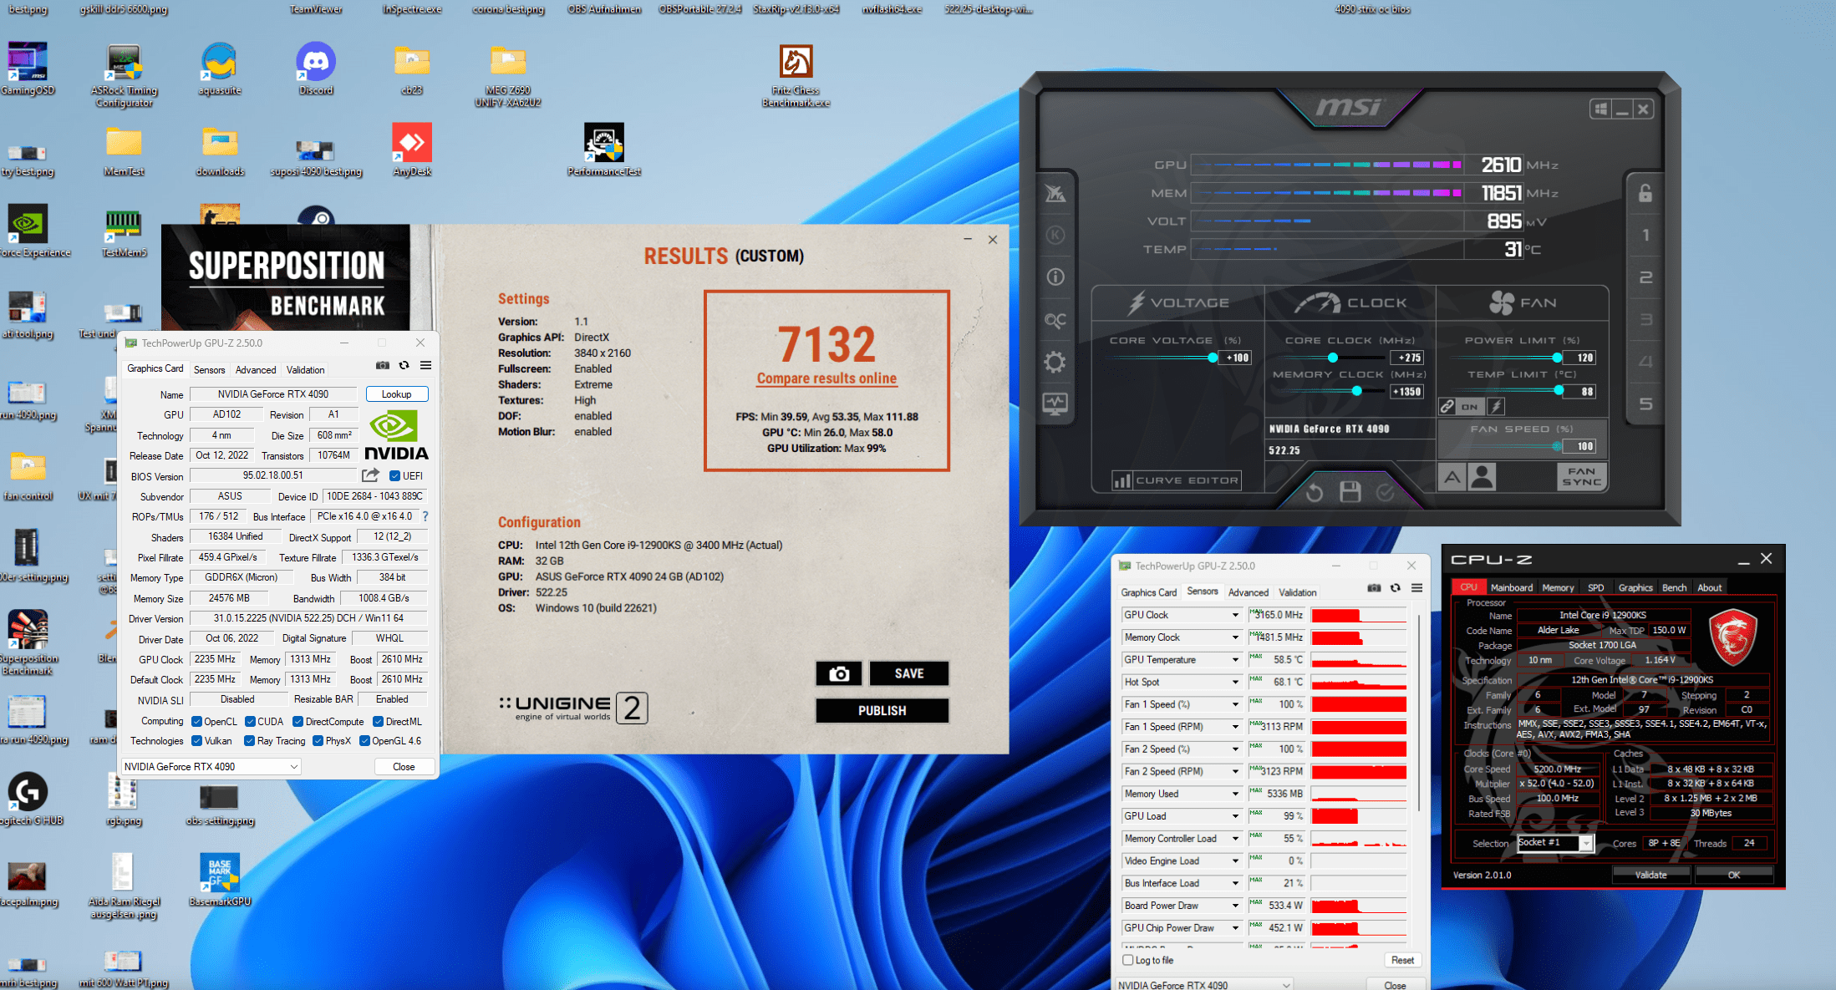Open Fritz Chess Benchmark.exe icon
Viewport: 1836px width, 990px height.
pos(796,75)
